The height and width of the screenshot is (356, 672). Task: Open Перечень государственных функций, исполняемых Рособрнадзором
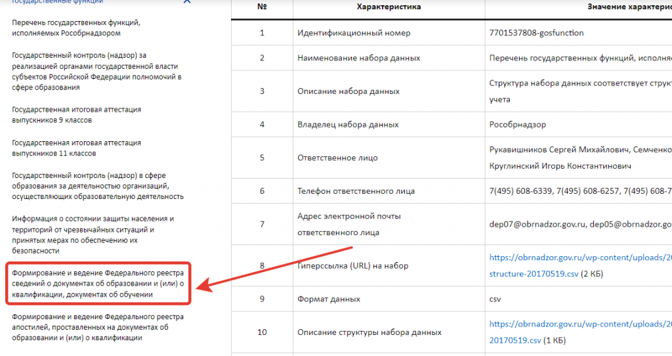(76, 28)
